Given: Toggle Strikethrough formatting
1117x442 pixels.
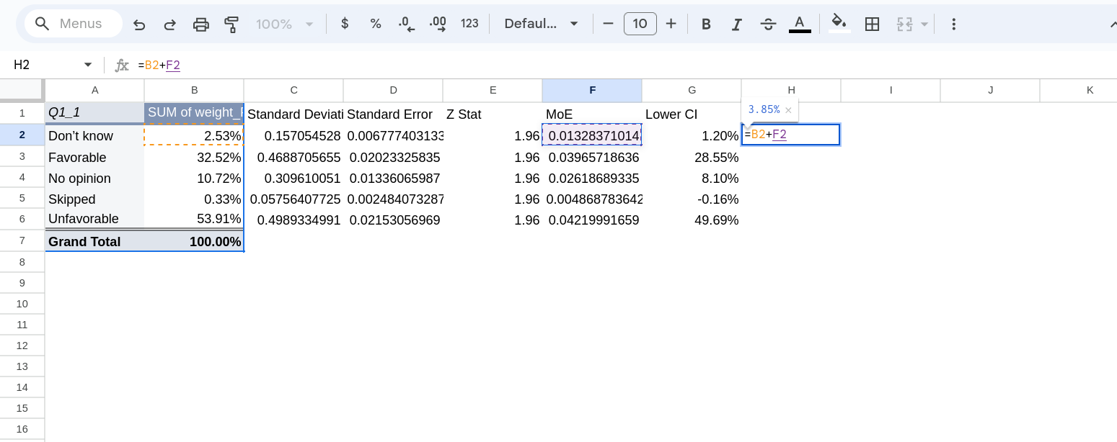Looking at the screenshot, I should click(768, 24).
